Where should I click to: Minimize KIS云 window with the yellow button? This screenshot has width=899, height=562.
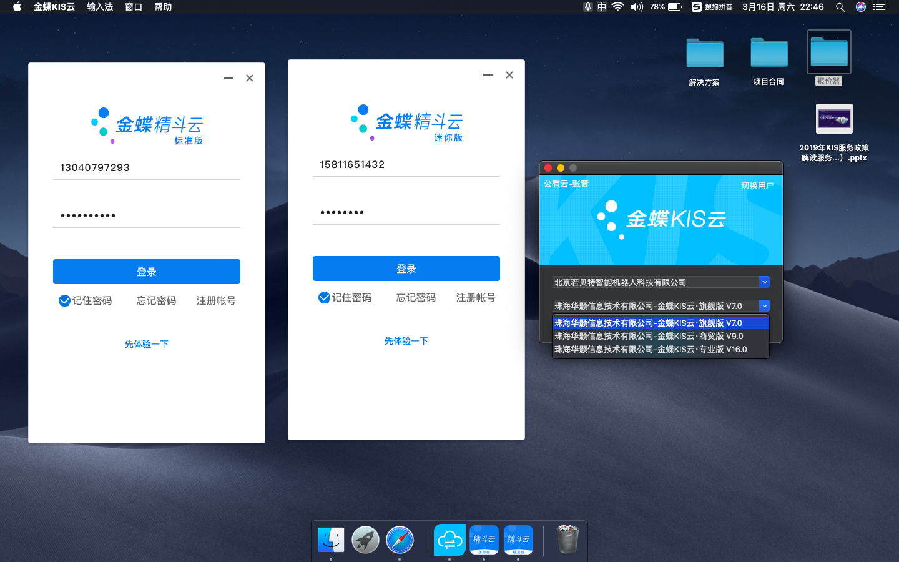(561, 168)
